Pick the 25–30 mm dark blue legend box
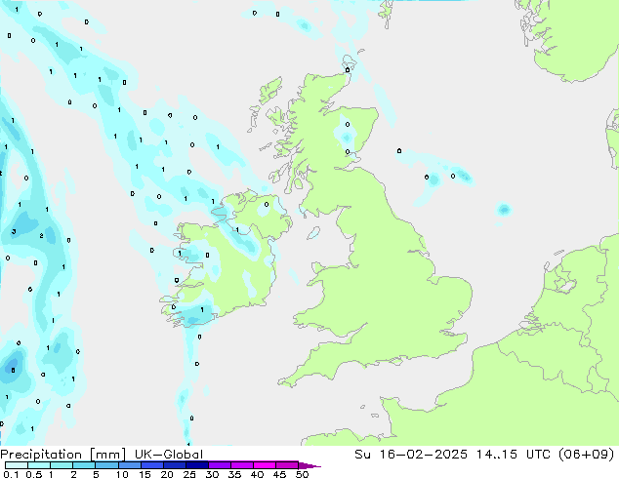The height and width of the screenshot is (478, 619). (x=196, y=465)
